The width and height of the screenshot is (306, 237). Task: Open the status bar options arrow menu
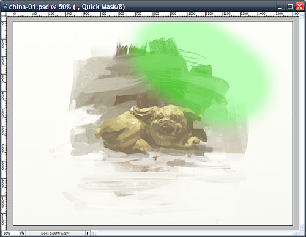(x=88, y=233)
